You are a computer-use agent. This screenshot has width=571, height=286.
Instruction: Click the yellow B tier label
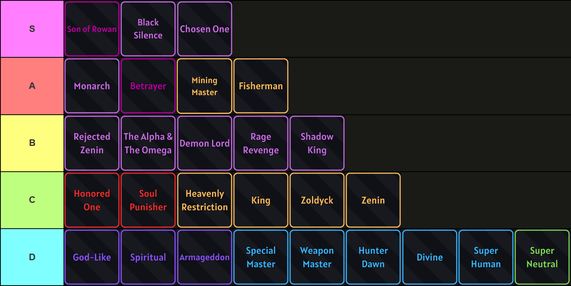point(32,143)
